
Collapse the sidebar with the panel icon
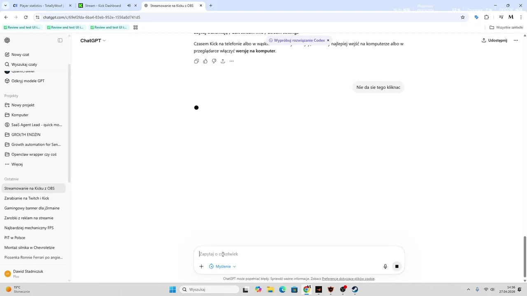60,40
